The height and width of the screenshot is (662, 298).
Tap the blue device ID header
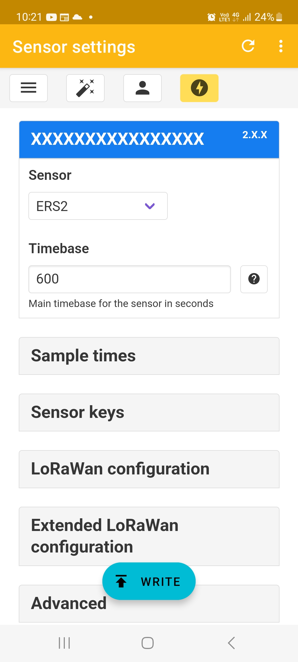[x=149, y=140]
